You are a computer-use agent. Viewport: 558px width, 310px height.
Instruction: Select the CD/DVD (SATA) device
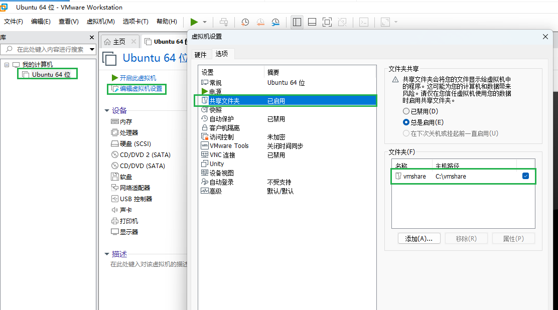click(138, 166)
